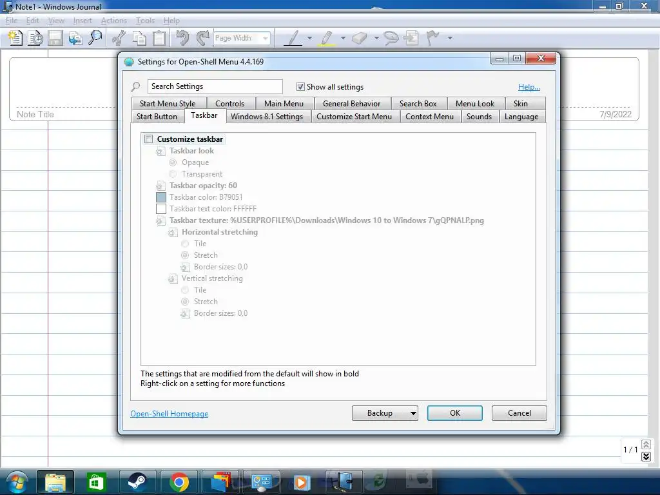The height and width of the screenshot is (495, 660).
Task: Open Steam from the taskbar
Action: click(x=137, y=482)
